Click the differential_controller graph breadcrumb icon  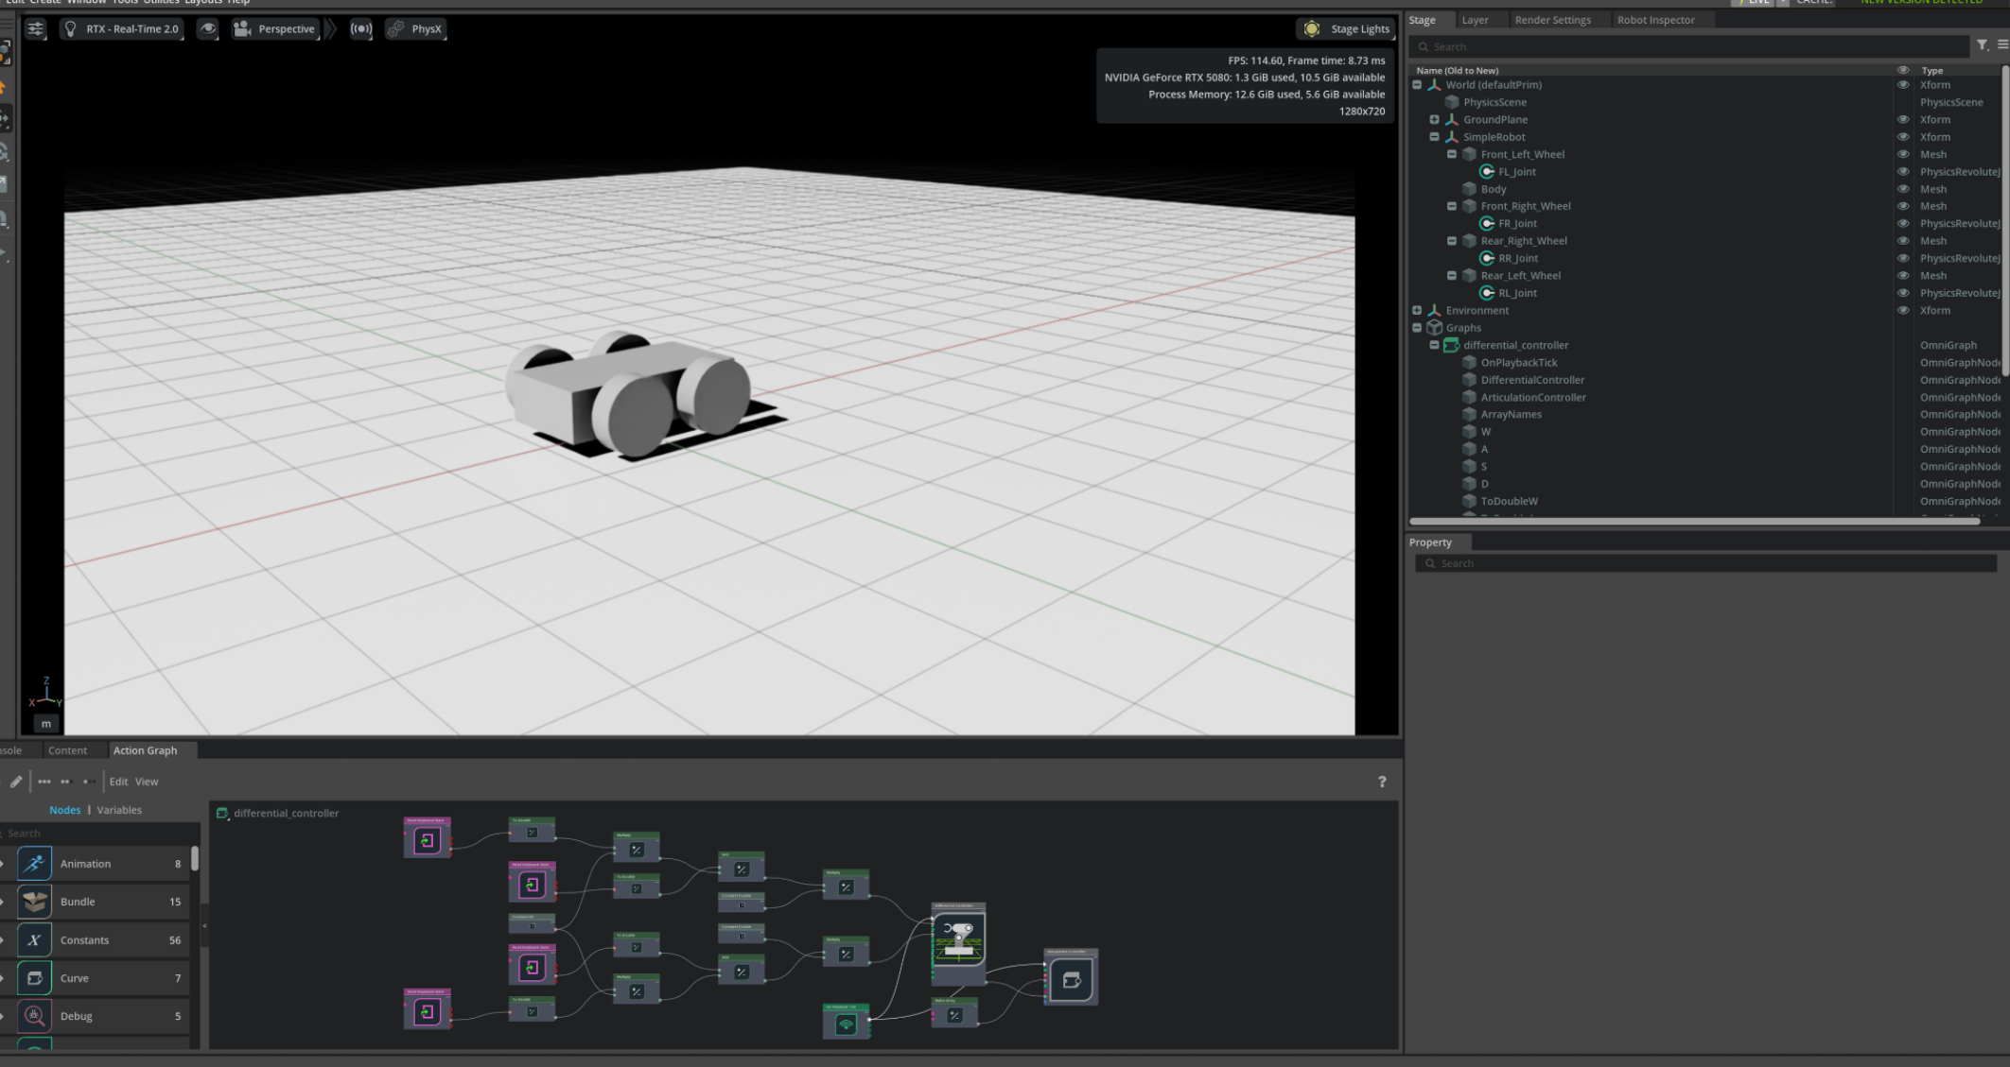coord(222,813)
